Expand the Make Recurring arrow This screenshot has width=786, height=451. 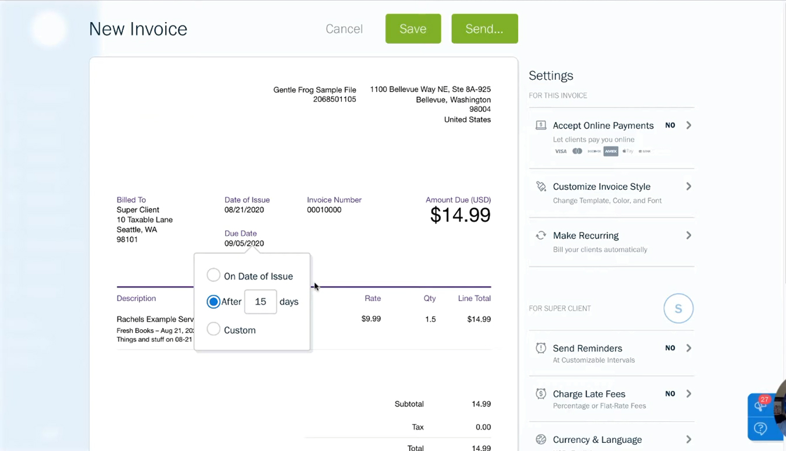tap(689, 235)
